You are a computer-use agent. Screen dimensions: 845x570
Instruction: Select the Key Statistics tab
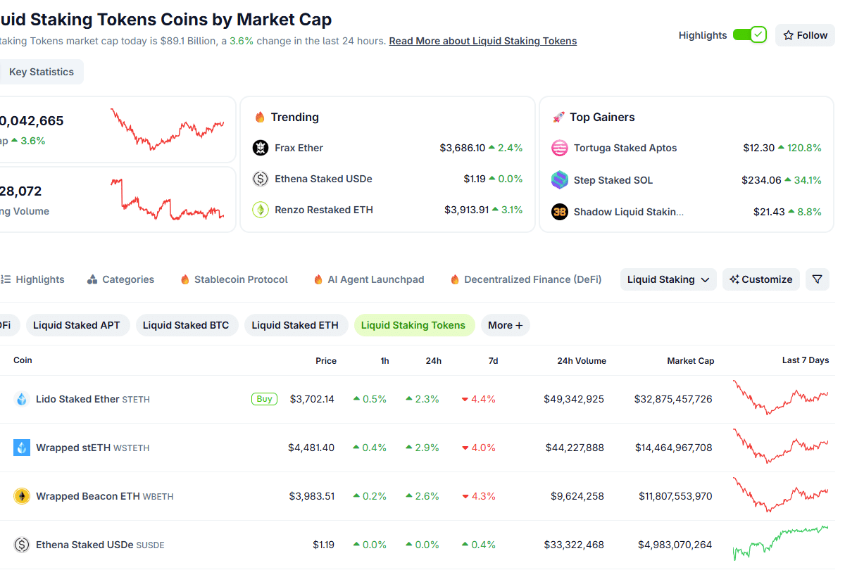(x=41, y=72)
